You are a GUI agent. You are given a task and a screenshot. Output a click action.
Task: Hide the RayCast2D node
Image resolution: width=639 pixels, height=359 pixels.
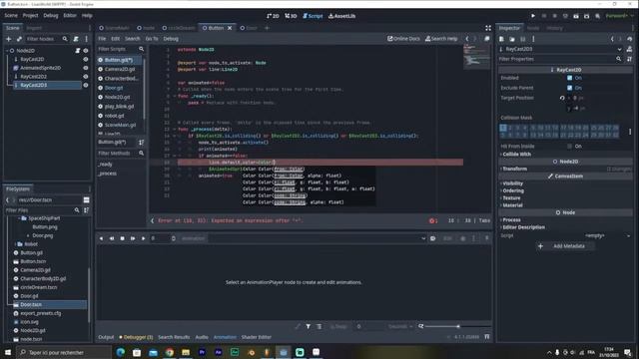point(86,59)
